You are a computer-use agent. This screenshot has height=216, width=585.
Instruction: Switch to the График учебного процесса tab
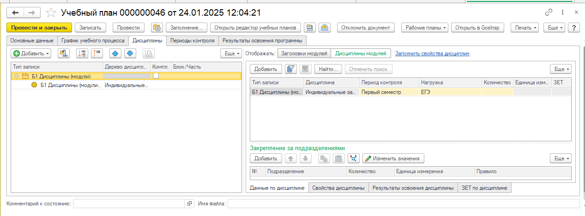click(93, 41)
